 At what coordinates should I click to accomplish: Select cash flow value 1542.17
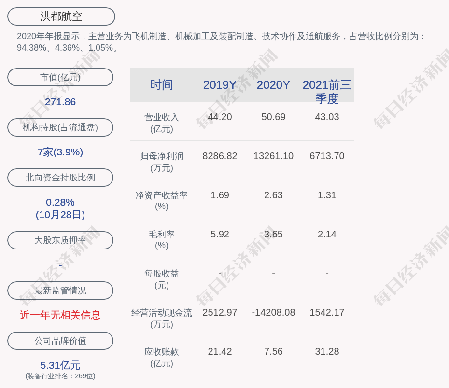[327, 312]
